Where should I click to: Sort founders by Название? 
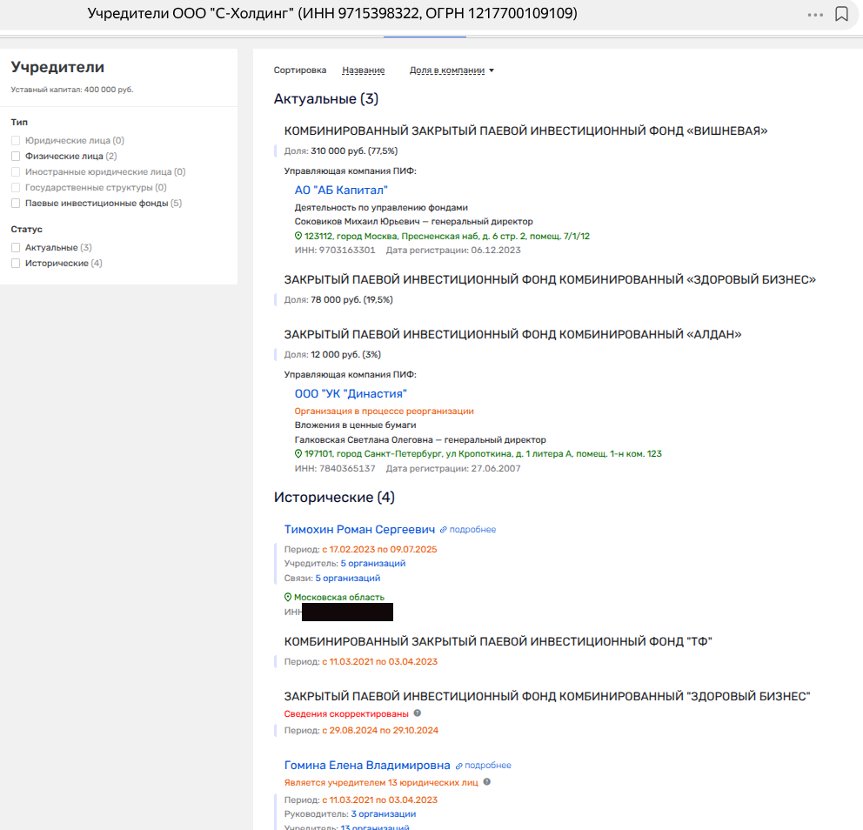(364, 70)
